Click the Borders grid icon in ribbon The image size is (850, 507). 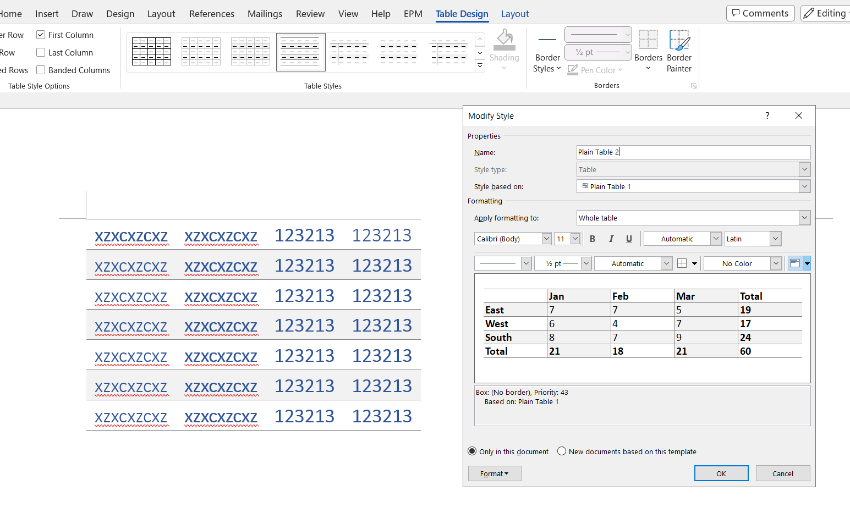648,40
